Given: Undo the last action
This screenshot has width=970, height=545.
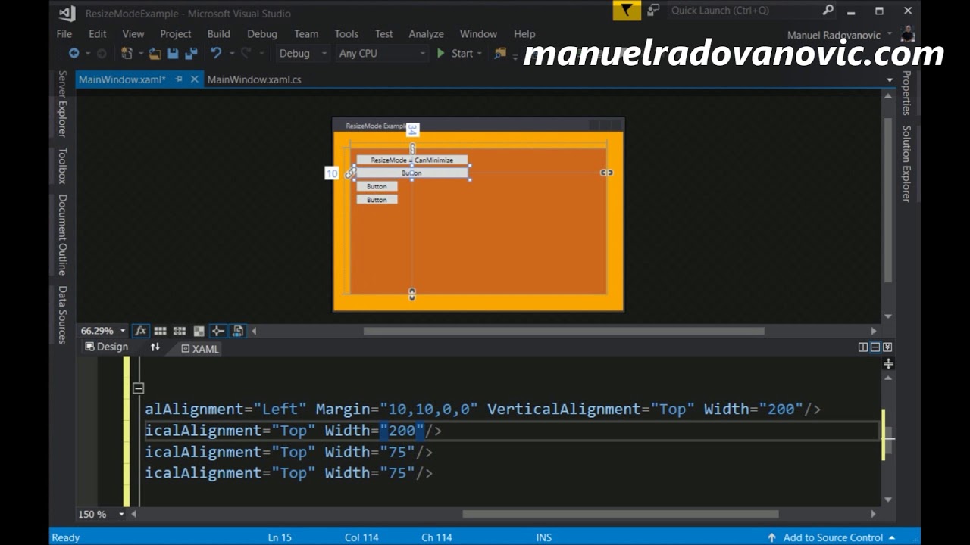Looking at the screenshot, I should (x=216, y=54).
